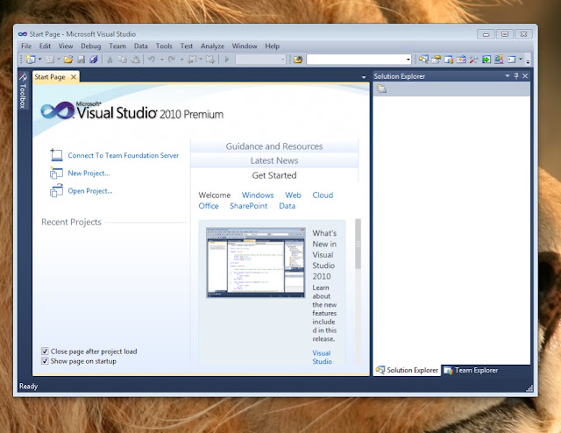Screen dimensions: 561x433
Task: Open the toolbar options overflow button
Action: pos(528,60)
